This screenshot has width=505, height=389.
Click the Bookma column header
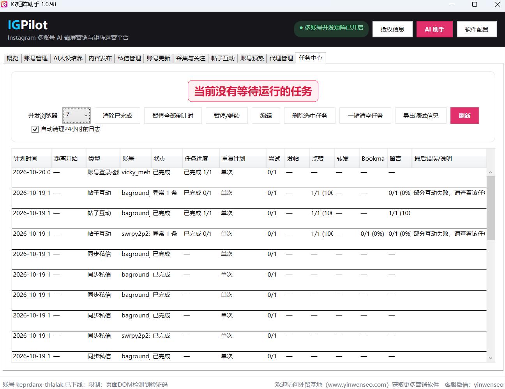coord(373,158)
